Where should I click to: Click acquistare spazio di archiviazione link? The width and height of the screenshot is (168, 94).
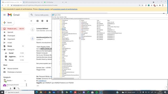tap(65, 9)
